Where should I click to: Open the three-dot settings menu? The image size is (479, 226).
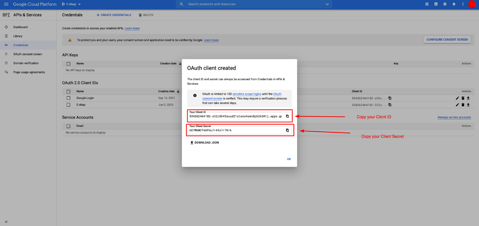[463, 4]
